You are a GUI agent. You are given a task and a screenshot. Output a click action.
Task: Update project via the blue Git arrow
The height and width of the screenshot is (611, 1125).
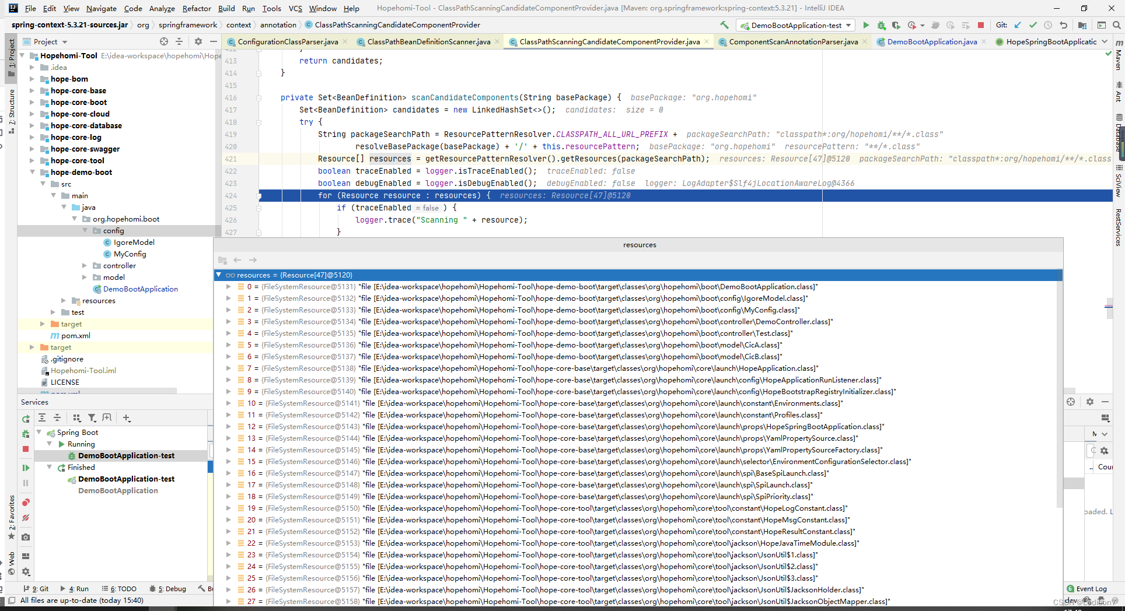[1018, 25]
